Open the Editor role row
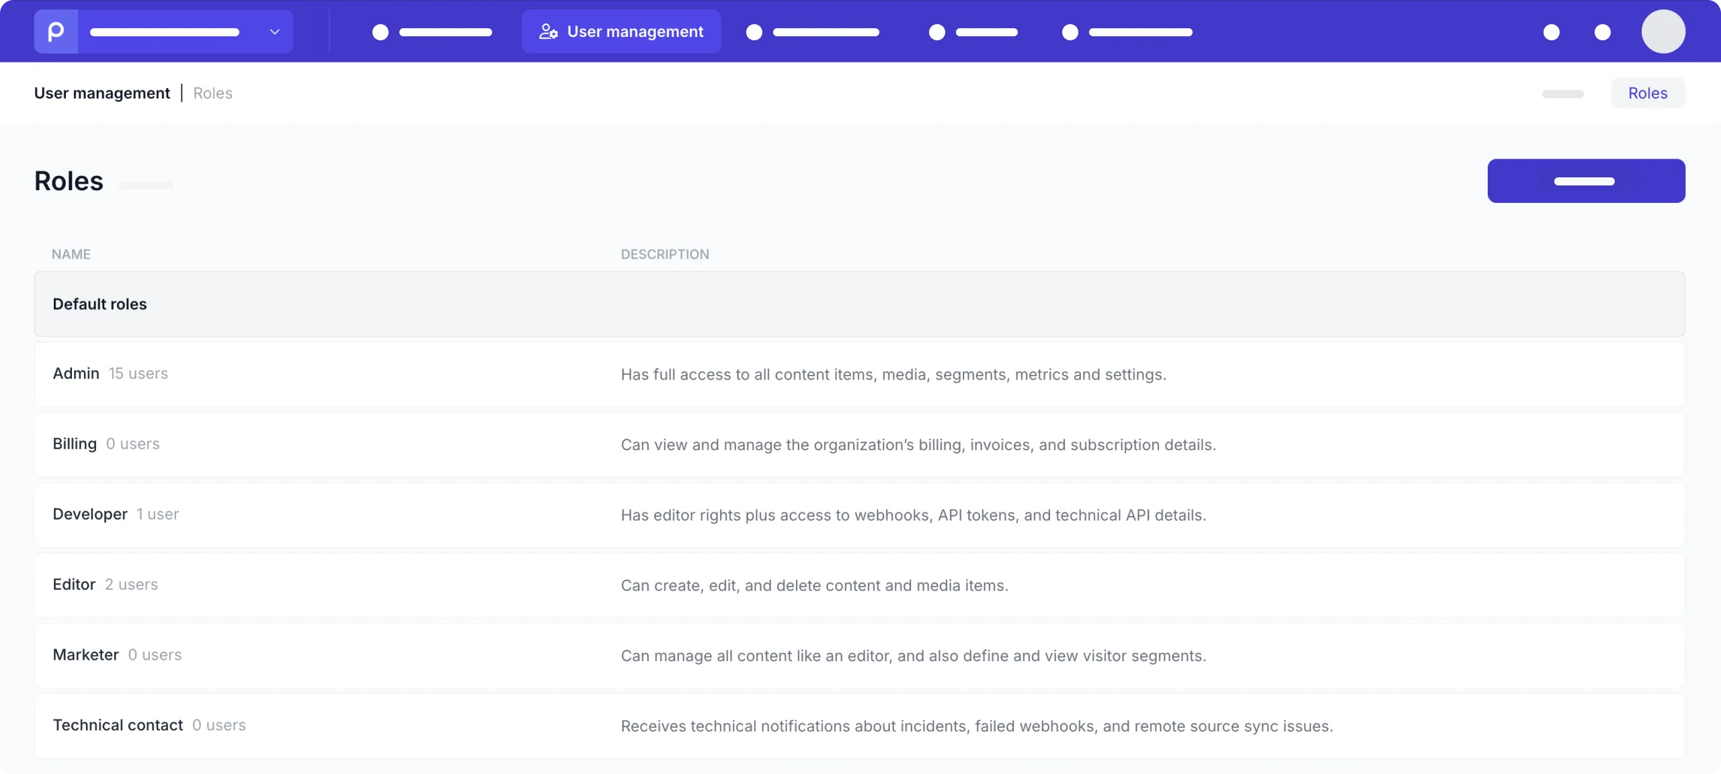 860,585
